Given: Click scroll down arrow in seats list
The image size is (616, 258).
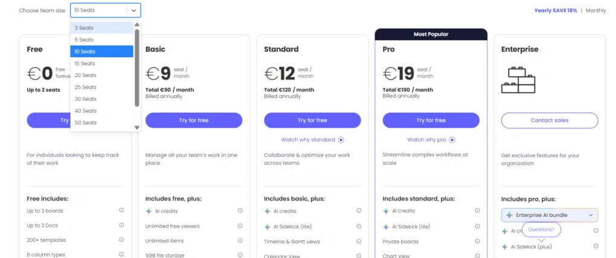Looking at the screenshot, I should coord(137,127).
